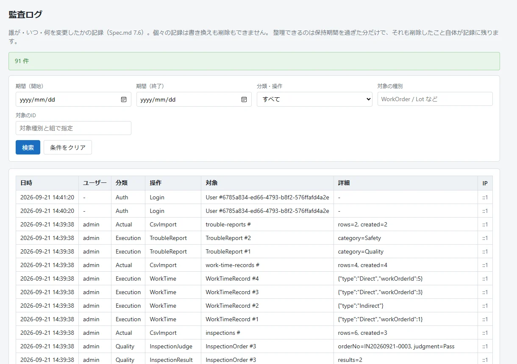Expand the 分類・操作 dropdown showing すべて
Screen dimensions: 517x364
[314, 99]
